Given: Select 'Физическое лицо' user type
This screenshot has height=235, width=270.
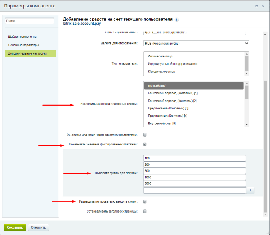Looking at the screenshot, I should (x=194, y=56).
